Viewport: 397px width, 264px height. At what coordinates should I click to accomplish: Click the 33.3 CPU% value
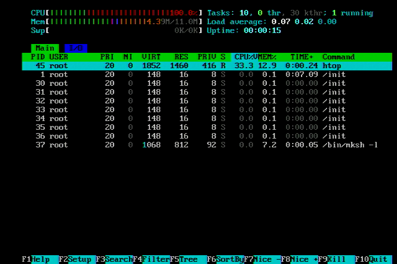coord(244,65)
